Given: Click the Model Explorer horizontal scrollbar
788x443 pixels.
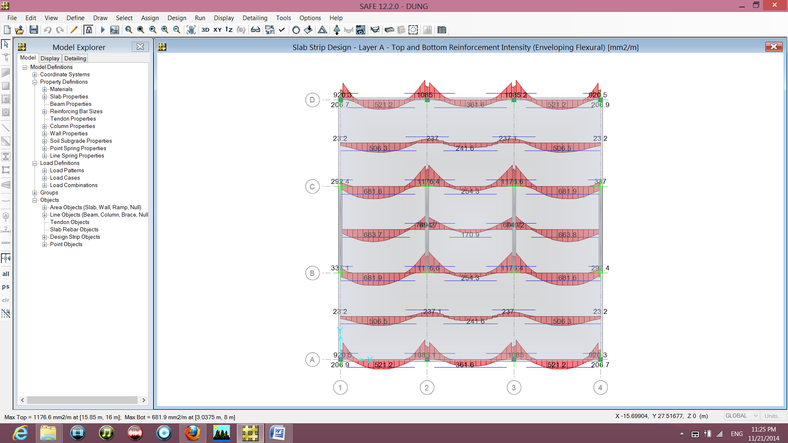Looking at the screenshot, I should pos(83,400).
